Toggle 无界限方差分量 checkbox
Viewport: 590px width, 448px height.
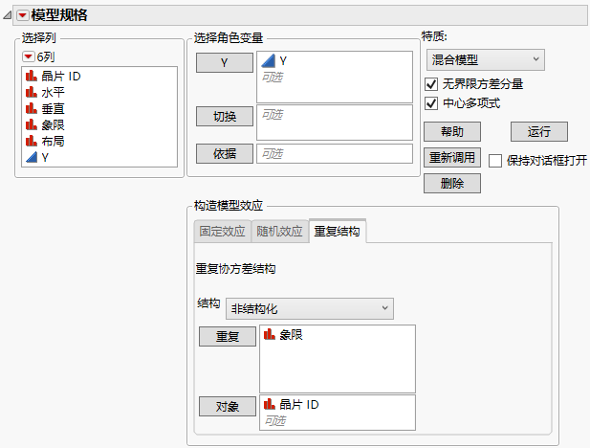(431, 84)
